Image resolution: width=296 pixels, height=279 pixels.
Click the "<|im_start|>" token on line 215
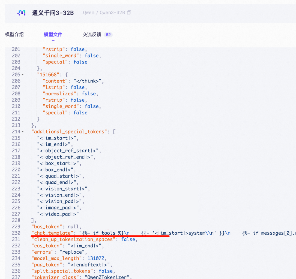click(x=57, y=138)
